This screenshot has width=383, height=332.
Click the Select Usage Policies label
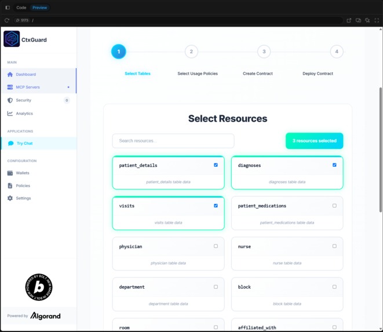click(x=198, y=74)
